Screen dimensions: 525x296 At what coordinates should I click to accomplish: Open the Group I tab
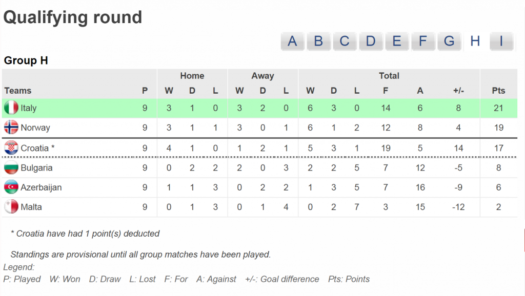coord(501,41)
